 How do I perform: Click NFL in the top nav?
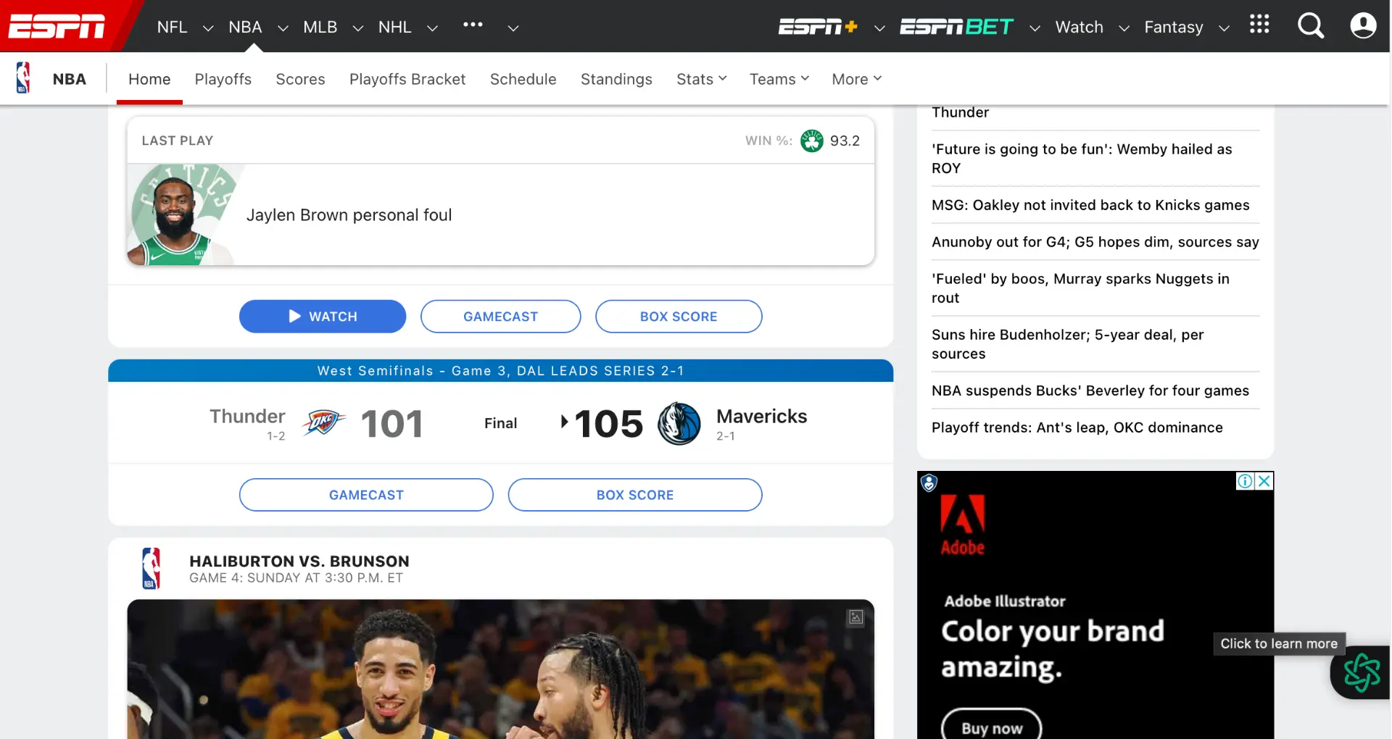(x=172, y=27)
